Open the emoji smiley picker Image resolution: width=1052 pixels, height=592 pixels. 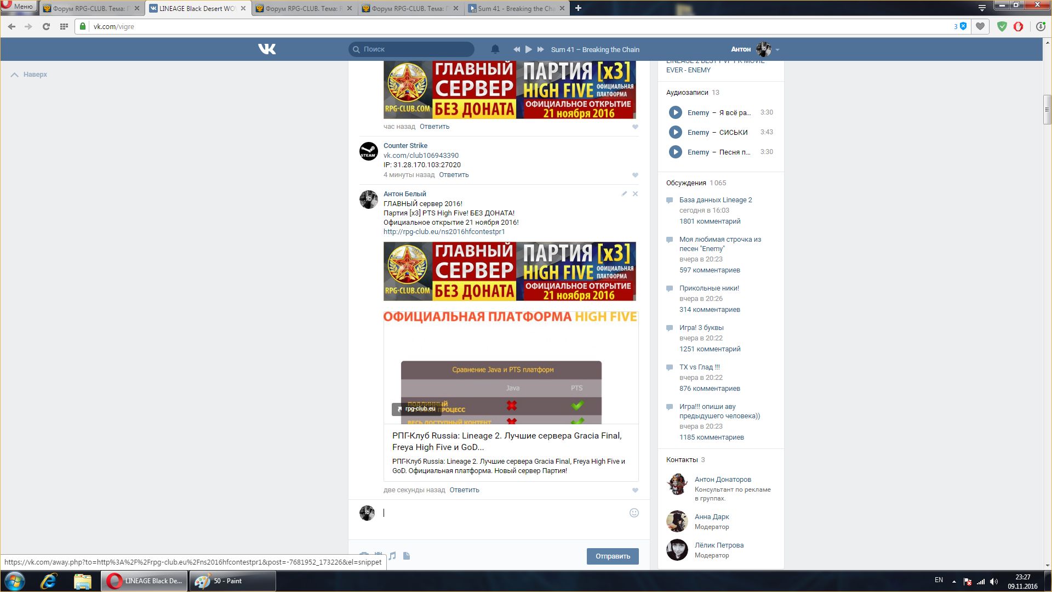[634, 513]
